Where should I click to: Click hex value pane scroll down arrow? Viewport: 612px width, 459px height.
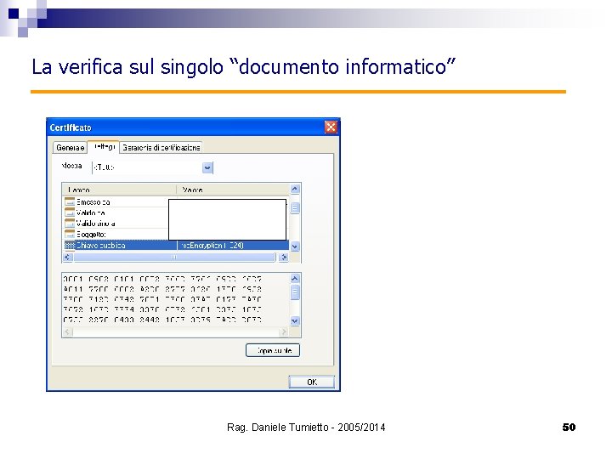(295, 320)
